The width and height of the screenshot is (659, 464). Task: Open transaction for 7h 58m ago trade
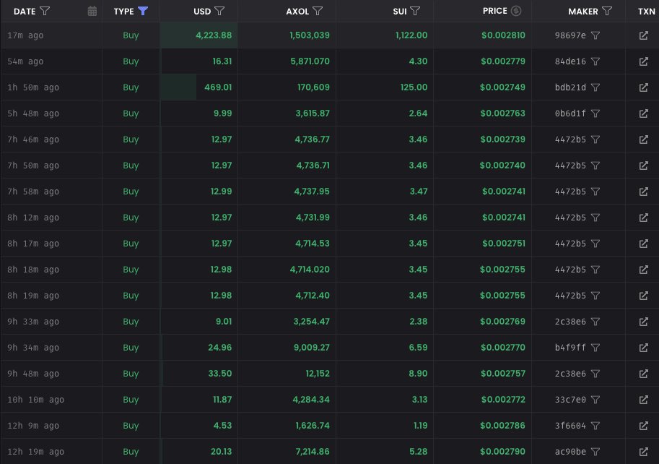coord(643,192)
